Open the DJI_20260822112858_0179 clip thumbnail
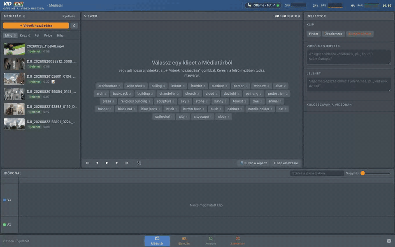The width and height of the screenshot is (395, 247). (14, 109)
